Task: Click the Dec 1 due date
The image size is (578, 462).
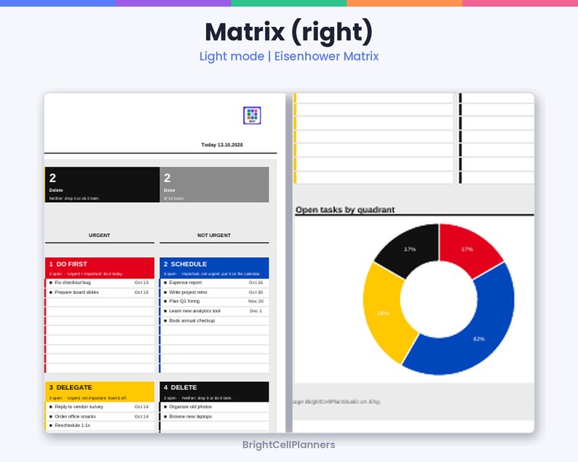Action: [x=256, y=311]
